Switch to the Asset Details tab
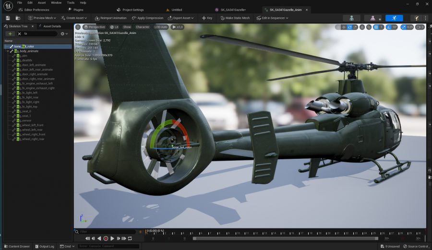 52,26
